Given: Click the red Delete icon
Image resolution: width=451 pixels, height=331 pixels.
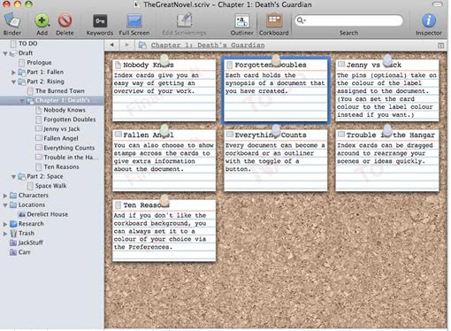Looking at the screenshot, I should (x=65, y=21).
